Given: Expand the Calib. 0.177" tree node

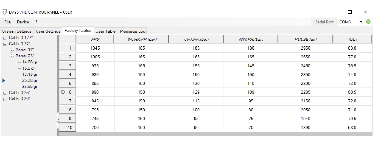Looking at the screenshot, I should [x=5, y=38].
